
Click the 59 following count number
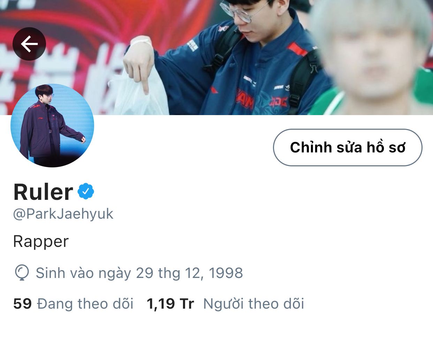(x=22, y=304)
